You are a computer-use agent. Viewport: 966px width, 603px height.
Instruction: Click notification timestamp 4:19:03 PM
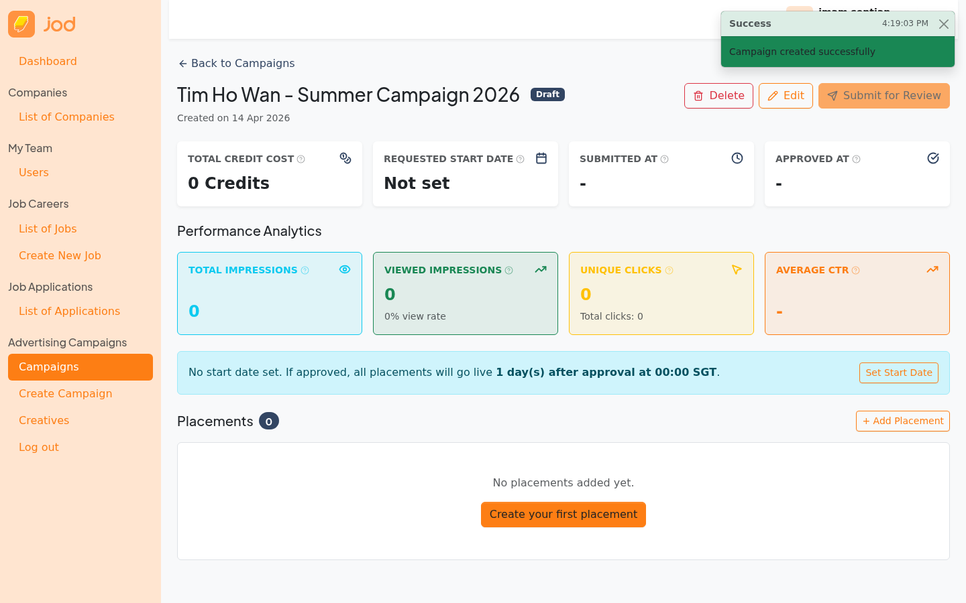(905, 23)
